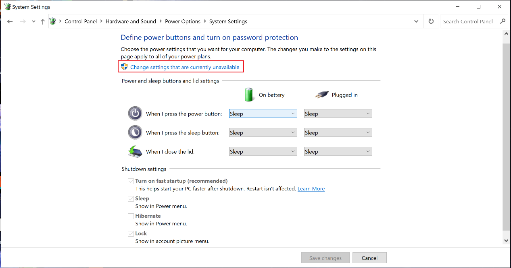Click the Up one level arrow
Screen dimensions: 511x268
[x=43, y=22]
